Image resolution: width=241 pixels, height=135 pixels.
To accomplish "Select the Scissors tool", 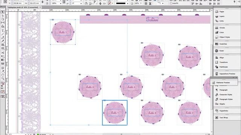I will (3, 52).
